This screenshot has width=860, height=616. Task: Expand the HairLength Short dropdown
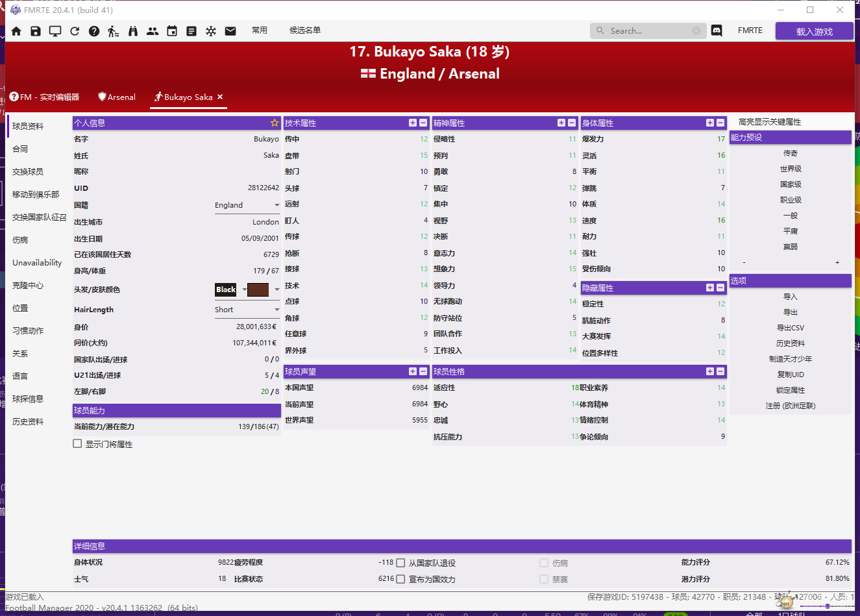[247, 310]
